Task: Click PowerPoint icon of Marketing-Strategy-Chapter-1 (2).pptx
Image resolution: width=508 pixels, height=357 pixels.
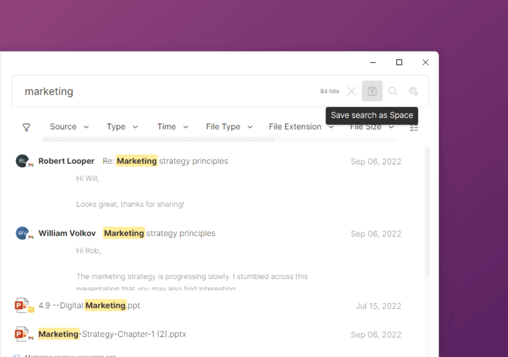Action: [23, 334]
